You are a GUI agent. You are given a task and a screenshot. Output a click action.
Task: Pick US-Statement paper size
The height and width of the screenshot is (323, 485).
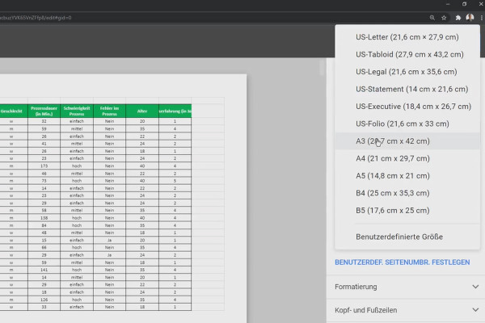(x=407, y=89)
